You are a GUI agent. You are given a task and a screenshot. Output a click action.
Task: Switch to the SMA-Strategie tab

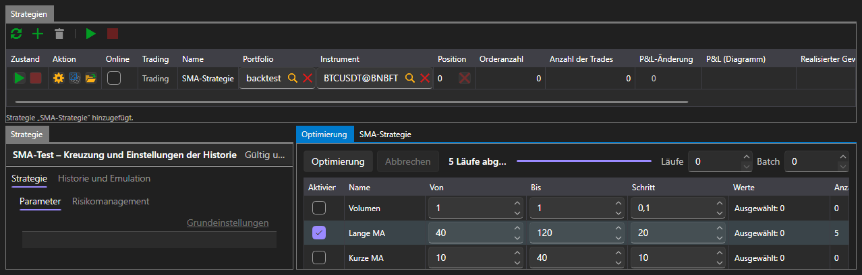pos(385,134)
